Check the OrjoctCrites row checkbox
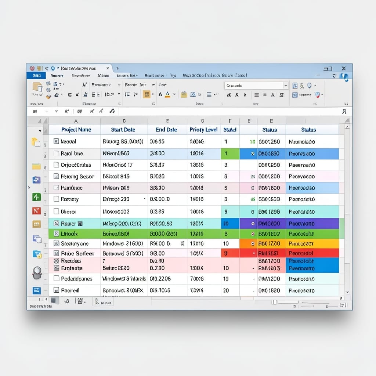 click(56, 165)
